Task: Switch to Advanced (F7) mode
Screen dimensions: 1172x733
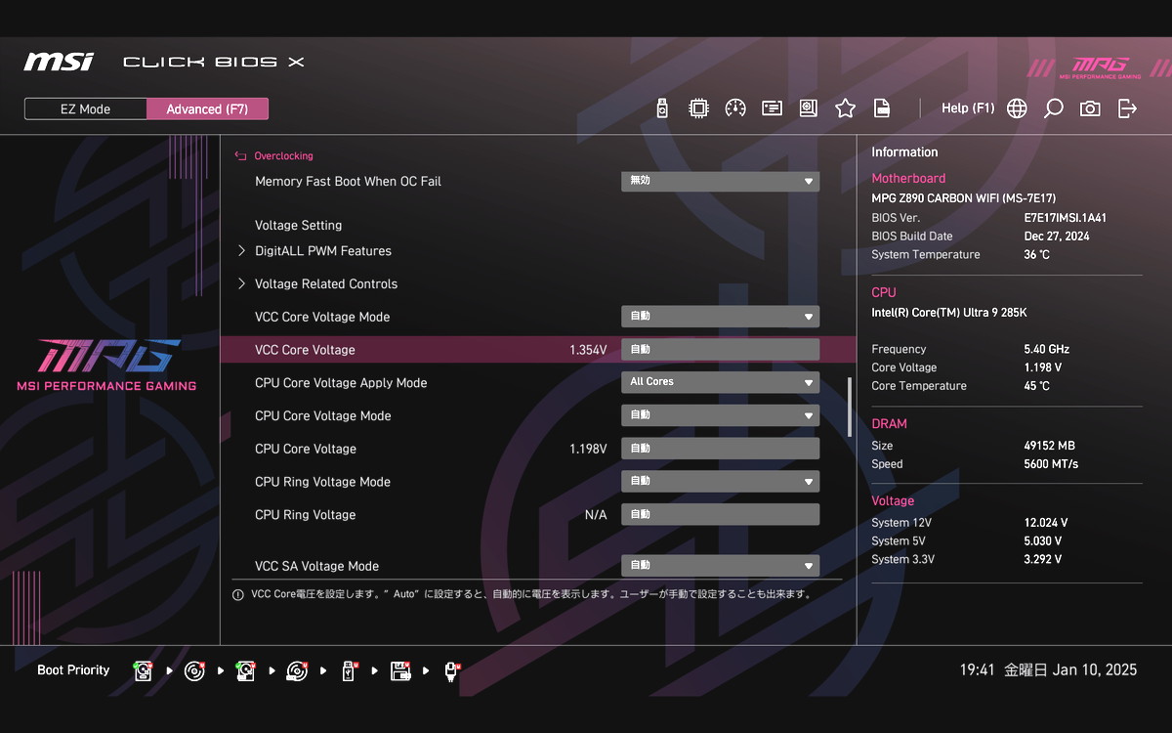Action: [207, 108]
